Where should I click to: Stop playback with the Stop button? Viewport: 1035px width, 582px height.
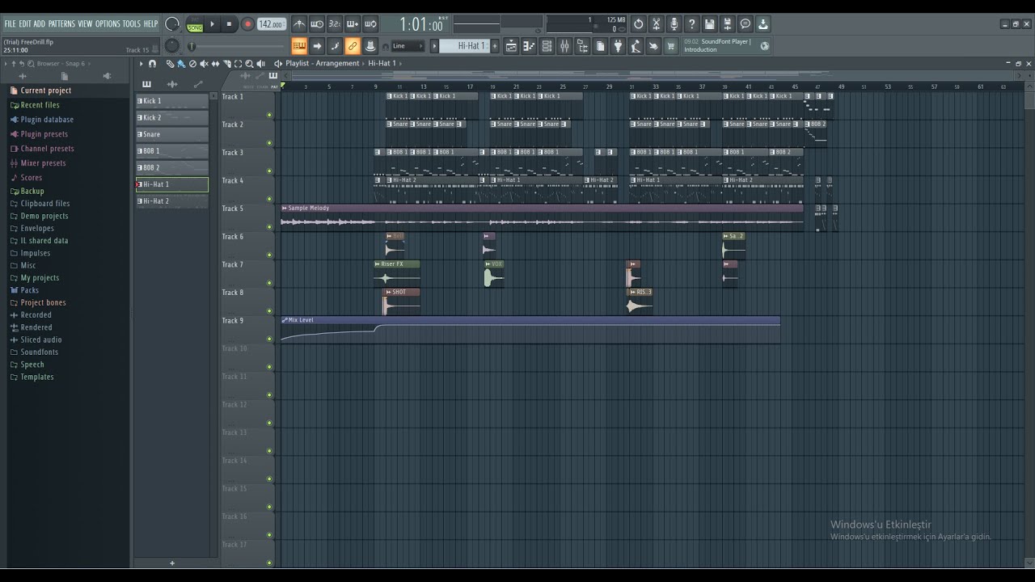[229, 24]
